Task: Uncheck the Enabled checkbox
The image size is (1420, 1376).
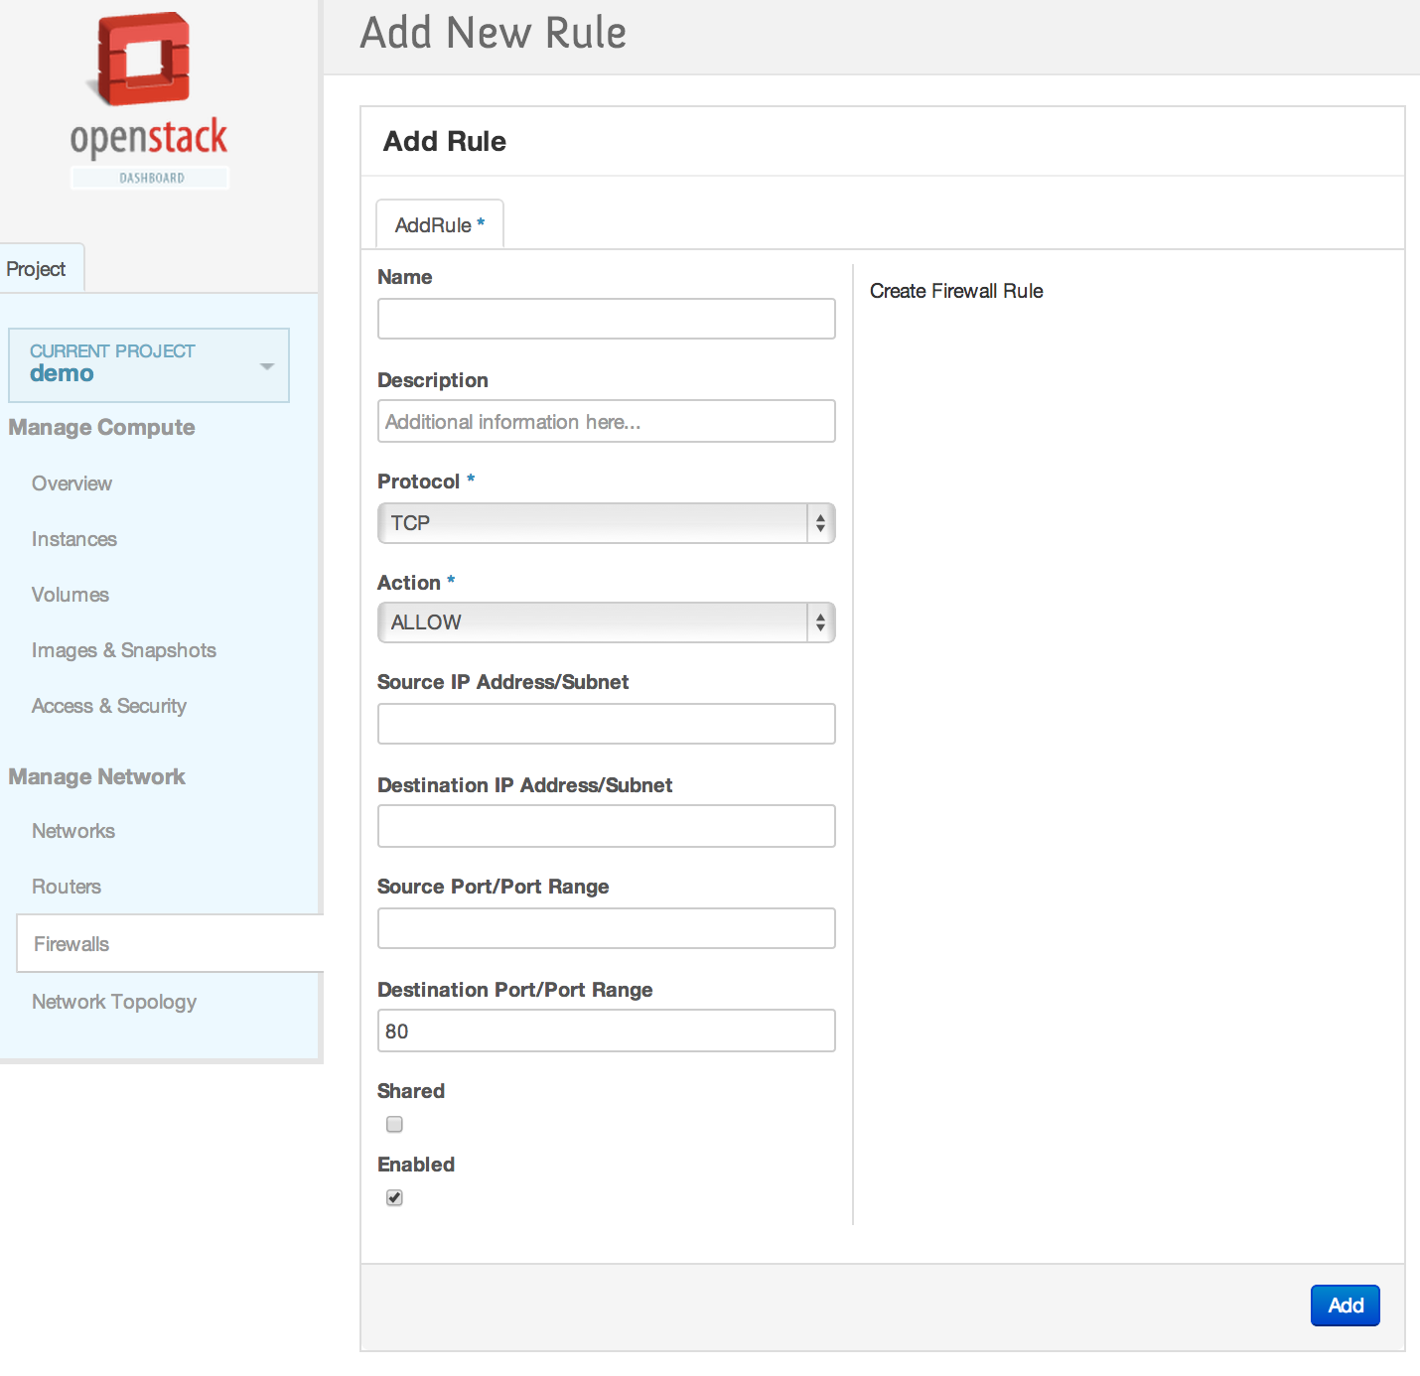Action: point(394,1197)
